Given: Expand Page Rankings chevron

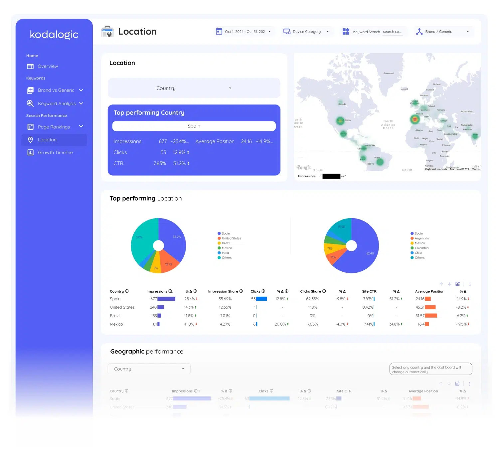Looking at the screenshot, I should click(81, 126).
